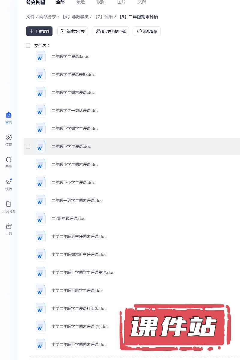This screenshot has height=360, width=240.
Task: Go to 网站分享 in the breadcrumb
Action: coord(48,17)
